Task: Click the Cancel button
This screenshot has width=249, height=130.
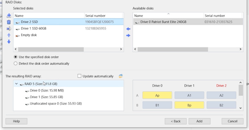Action: click(x=233, y=121)
